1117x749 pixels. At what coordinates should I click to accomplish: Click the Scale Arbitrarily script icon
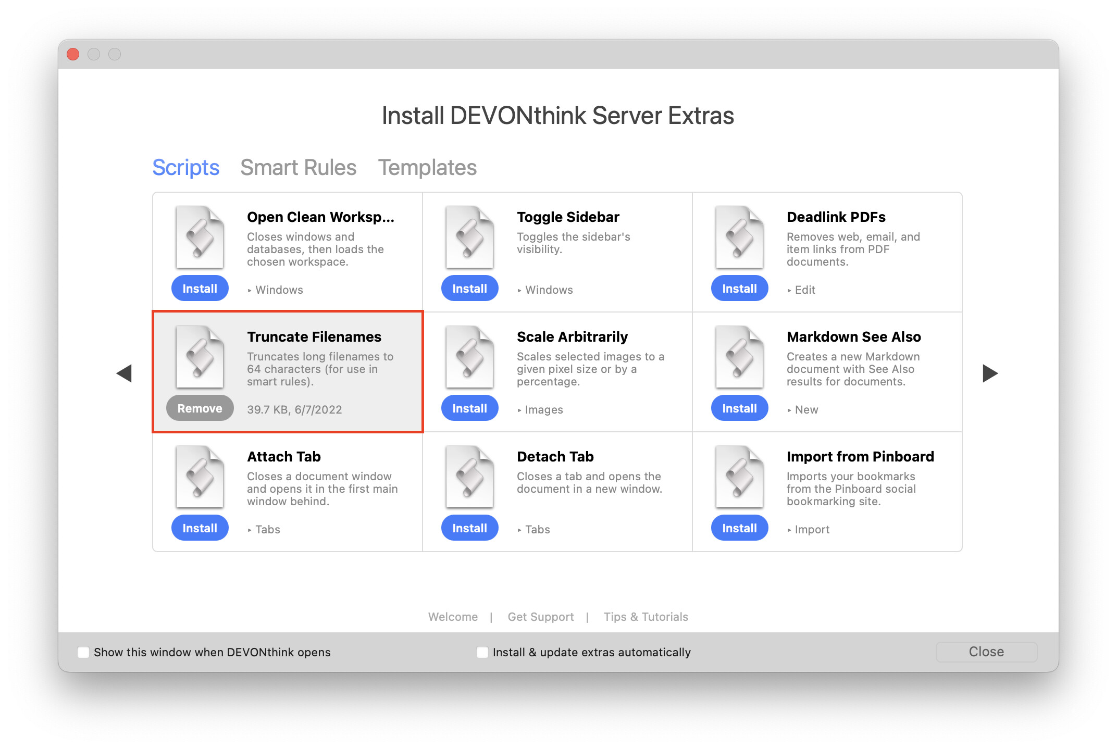tap(470, 358)
